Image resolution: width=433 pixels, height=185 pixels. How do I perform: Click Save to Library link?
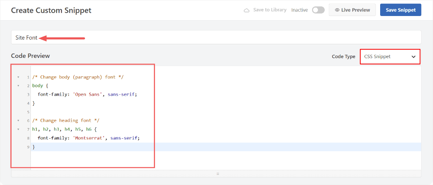tap(270, 10)
